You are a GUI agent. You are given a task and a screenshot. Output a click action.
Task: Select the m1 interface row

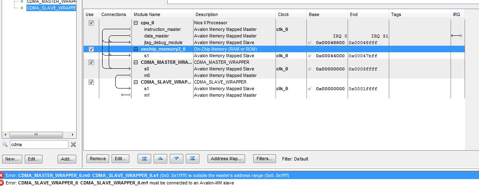point(274,95)
